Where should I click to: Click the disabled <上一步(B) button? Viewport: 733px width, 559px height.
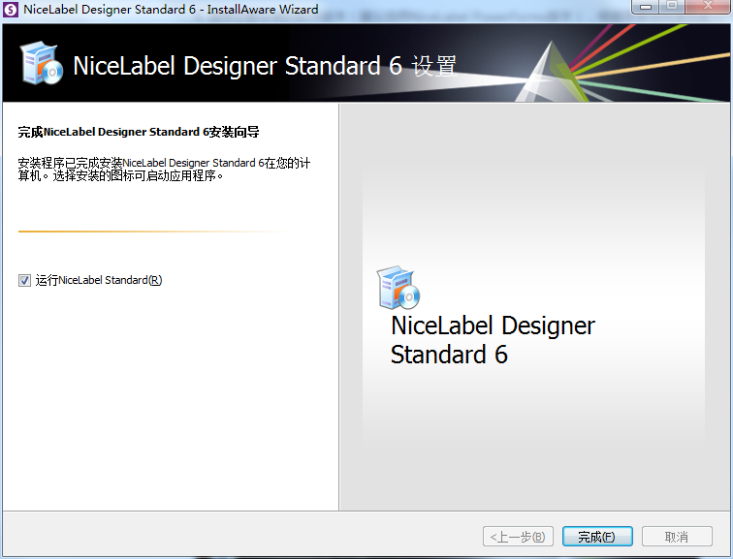point(518,537)
